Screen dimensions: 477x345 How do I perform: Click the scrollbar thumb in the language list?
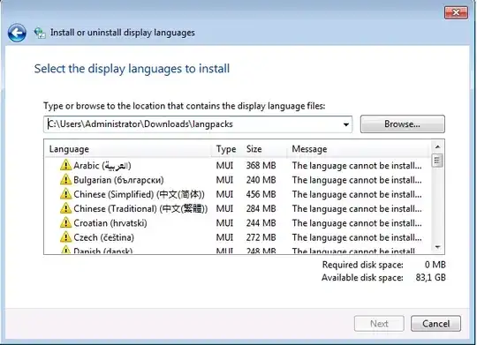point(437,161)
